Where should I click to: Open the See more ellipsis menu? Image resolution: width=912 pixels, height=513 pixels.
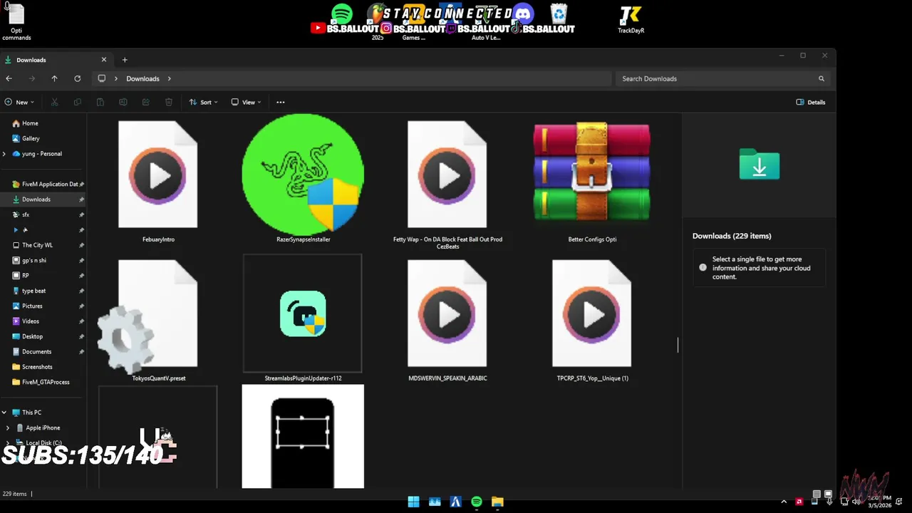pyautogui.click(x=280, y=102)
